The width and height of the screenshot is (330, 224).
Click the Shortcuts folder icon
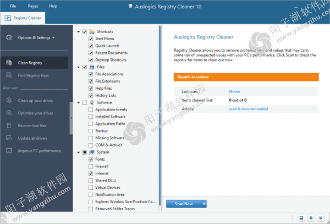(x=92, y=31)
